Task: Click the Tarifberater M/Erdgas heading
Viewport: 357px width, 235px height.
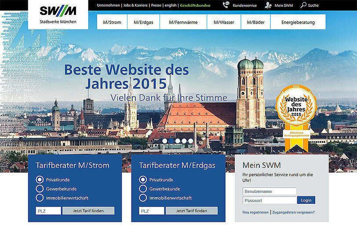Action: 177,165
